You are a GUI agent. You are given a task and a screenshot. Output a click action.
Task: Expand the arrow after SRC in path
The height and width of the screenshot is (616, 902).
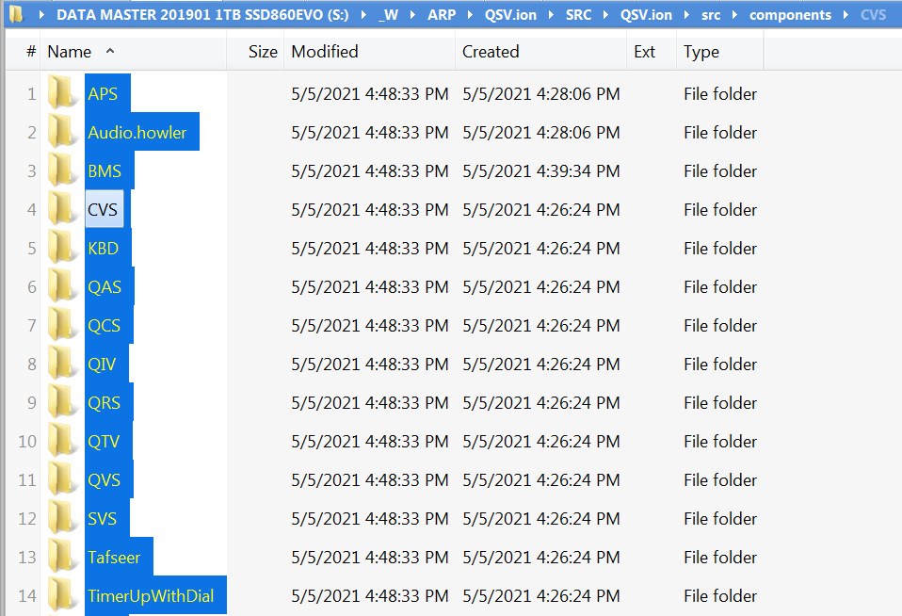tap(605, 15)
